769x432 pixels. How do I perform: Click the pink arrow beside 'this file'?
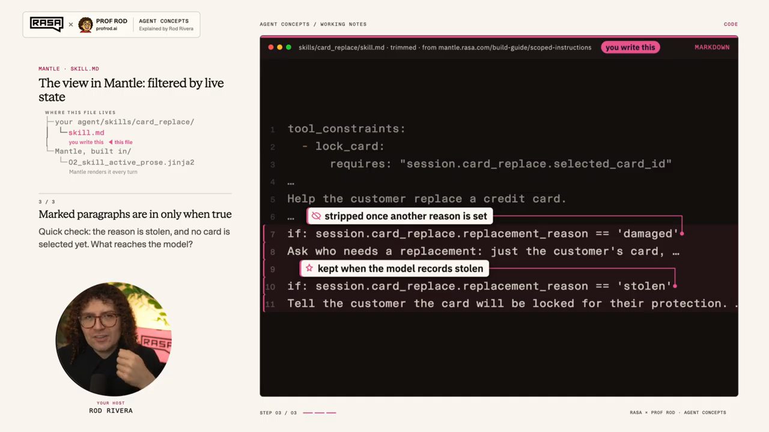click(x=111, y=142)
